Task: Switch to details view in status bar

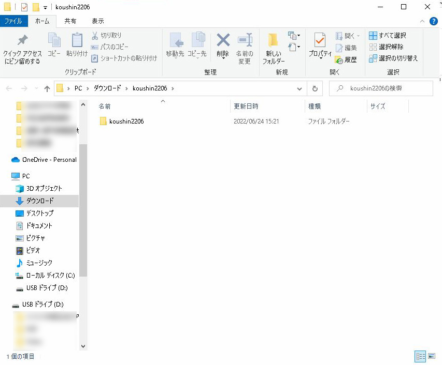Action: (420, 356)
